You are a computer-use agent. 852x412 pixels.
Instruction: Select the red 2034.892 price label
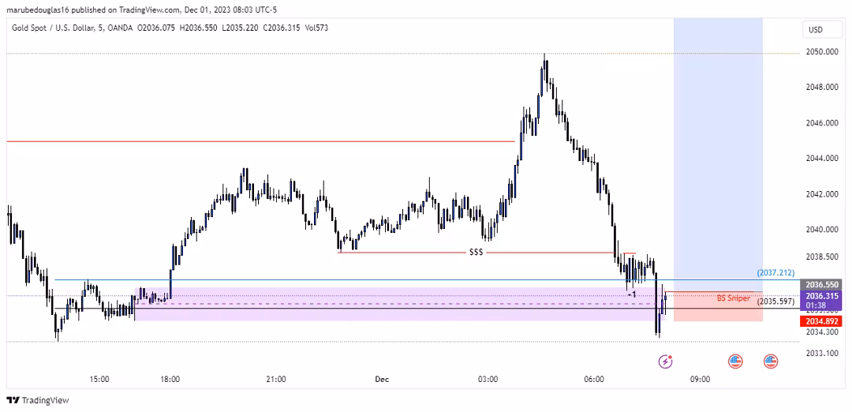(x=821, y=321)
